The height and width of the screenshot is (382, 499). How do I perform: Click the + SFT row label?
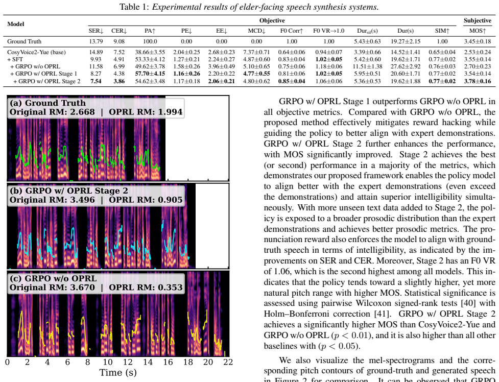click(x=15, y=59)
